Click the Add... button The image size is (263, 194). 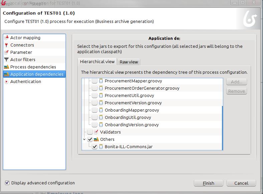(237, 82)
